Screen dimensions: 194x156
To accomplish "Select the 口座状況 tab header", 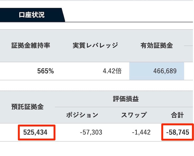I will (32, 15).
